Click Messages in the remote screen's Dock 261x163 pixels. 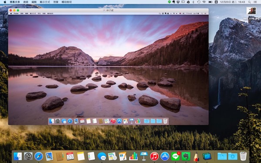64,121
